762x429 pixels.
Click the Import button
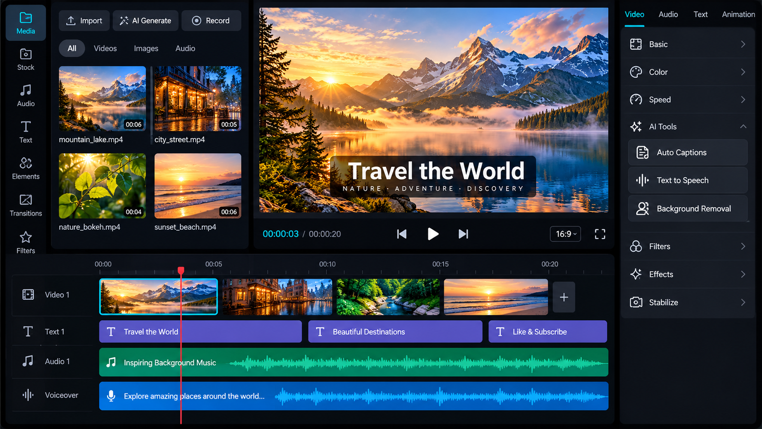84,20
